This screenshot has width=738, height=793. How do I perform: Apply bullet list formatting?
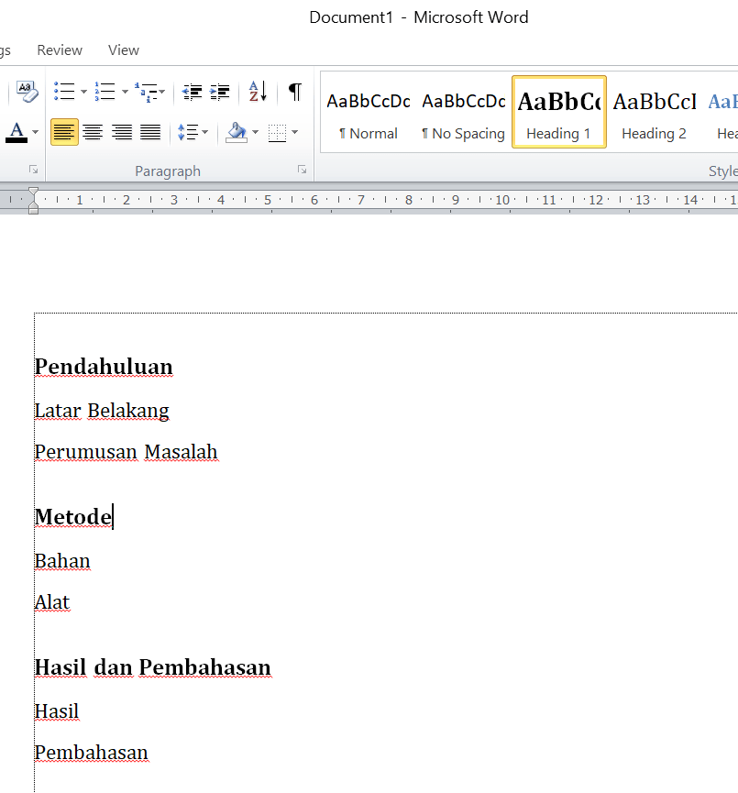[64, 92]
